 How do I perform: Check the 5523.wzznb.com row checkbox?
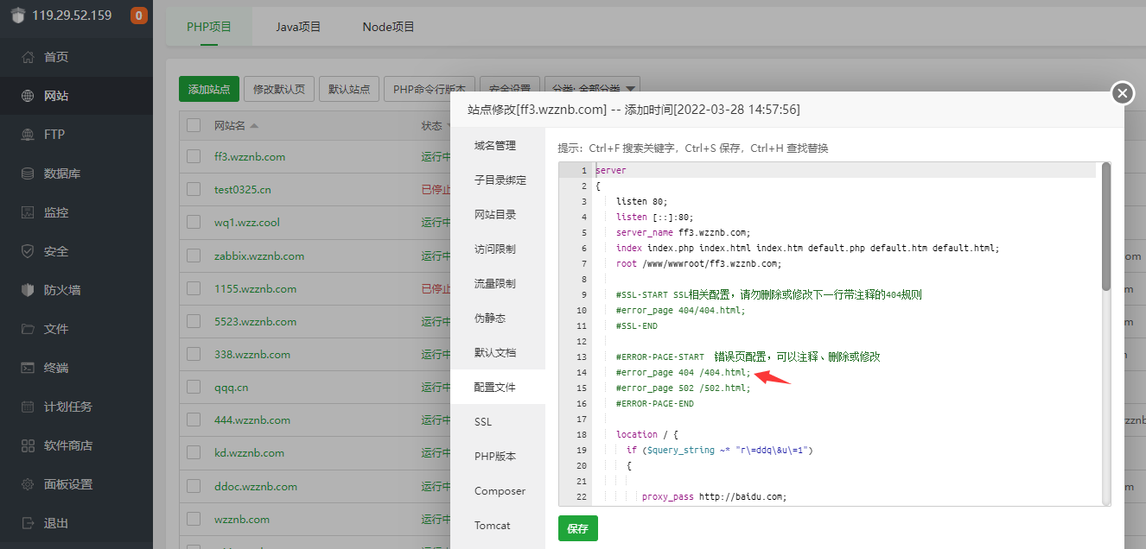click(x=194, y=321)
